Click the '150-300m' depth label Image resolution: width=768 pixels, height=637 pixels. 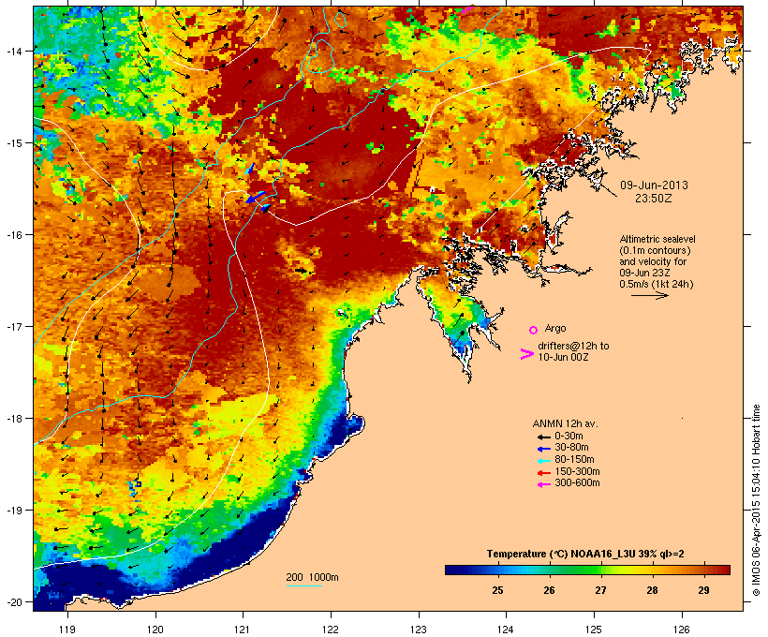[x=577, y=471]
